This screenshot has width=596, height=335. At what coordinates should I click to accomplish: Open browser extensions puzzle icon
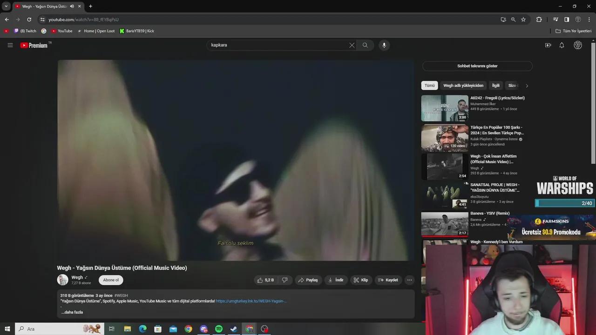tap(539, 20)
